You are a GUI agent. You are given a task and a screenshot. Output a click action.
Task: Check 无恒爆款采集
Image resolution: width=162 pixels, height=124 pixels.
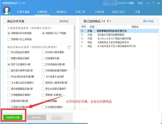click(43, 58)
